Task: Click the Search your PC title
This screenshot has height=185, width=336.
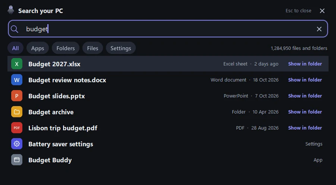Action: point(41,11)
